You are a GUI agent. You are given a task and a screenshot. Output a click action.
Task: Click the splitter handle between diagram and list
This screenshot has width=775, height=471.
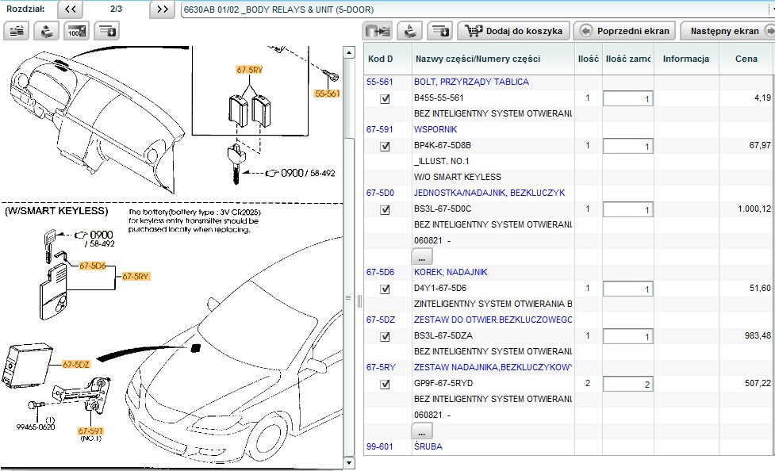[359, 301]
